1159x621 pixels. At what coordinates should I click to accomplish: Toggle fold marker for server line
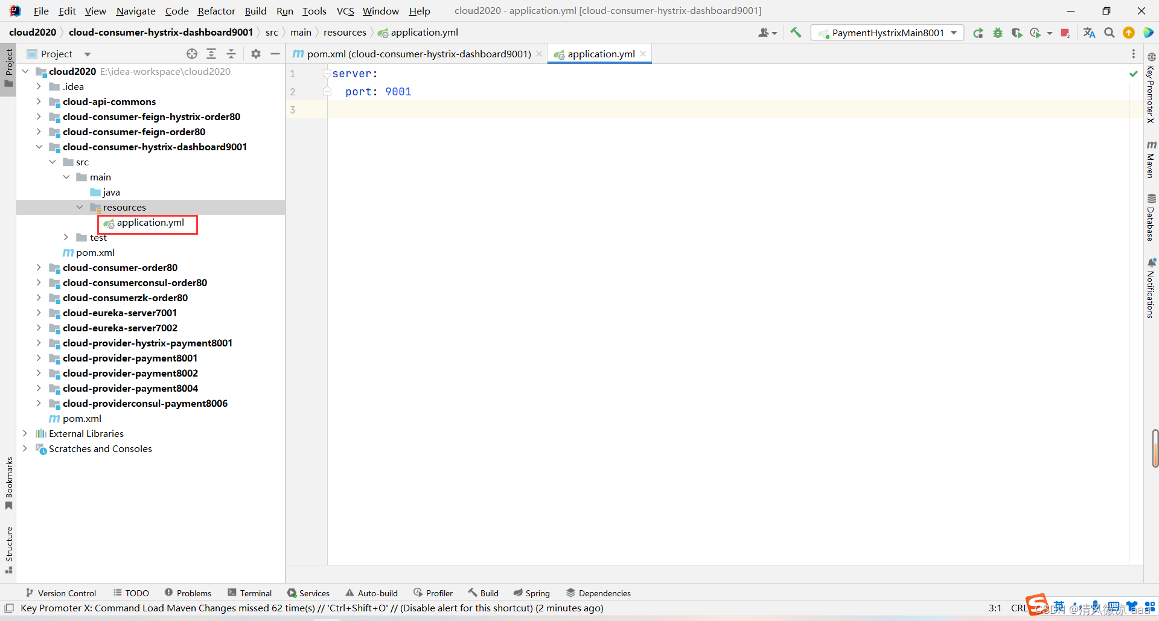pyautogui.click(x=327, y=74)
